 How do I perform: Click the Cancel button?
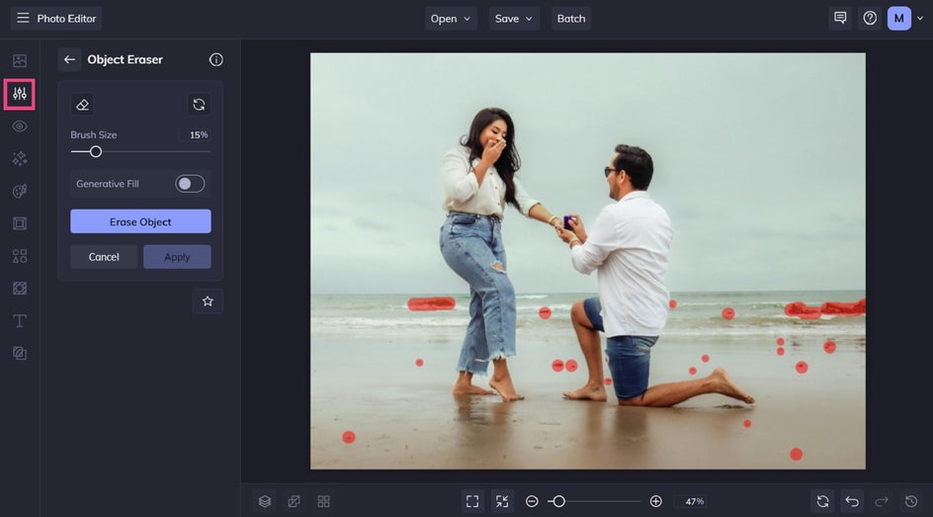104,257
